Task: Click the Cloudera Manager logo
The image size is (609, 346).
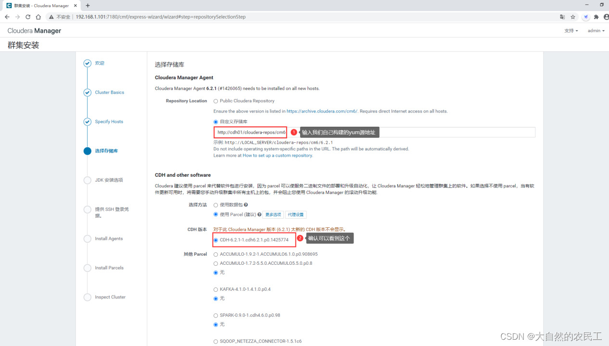Action: point(34,31)
